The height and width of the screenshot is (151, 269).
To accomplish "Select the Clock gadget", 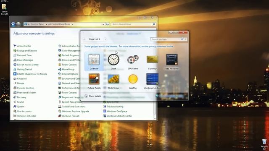I will [x=113, y=62].
